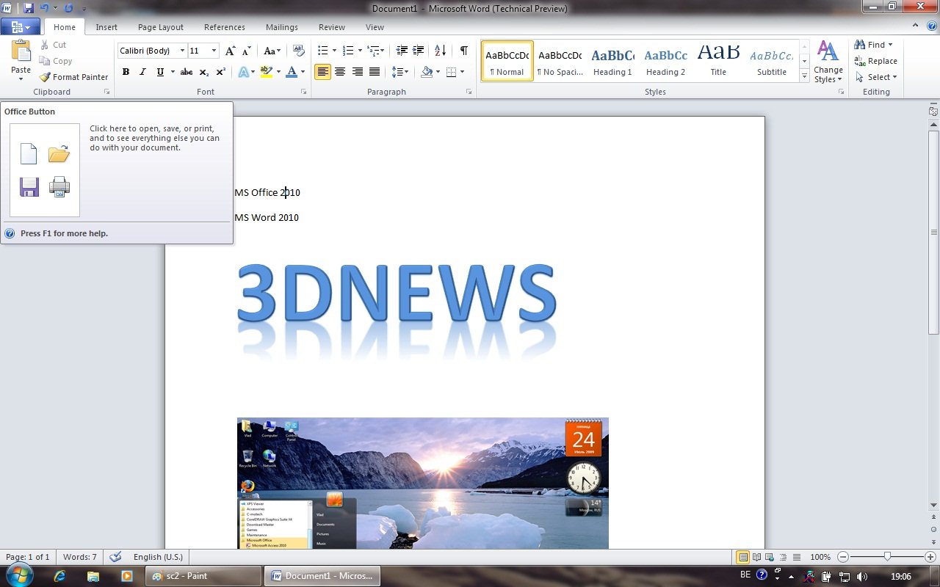Increase the paragraph indent
Image resolution: width=940 pixels, height=587 pixels.
[x=419, y=51]
